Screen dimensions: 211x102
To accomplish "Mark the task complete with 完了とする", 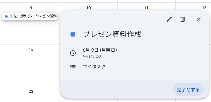I will (188, 89).
